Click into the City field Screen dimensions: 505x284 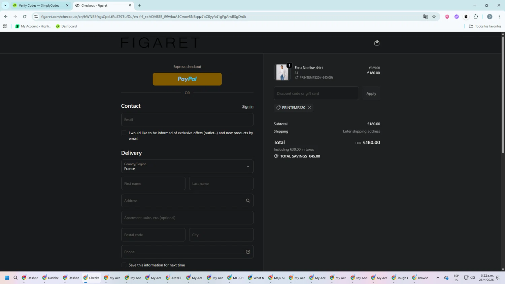click(221, 235)
